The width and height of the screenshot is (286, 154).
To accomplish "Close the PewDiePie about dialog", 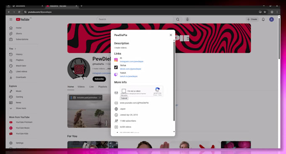I will 171,35.
